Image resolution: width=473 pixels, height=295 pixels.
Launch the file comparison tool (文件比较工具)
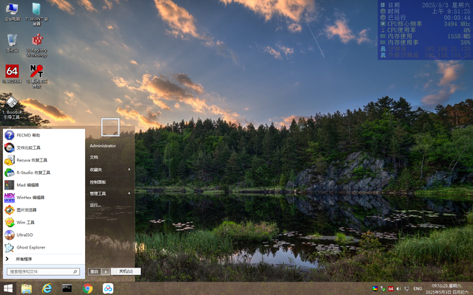44,147
